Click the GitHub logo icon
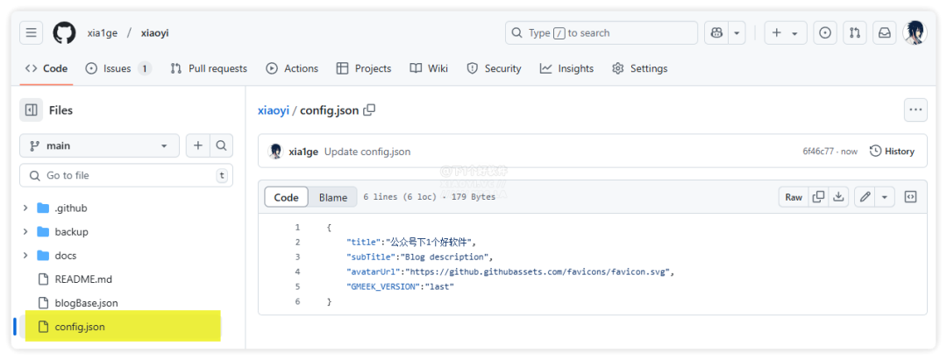The width and height of the screenshot is (947, 360). [x=64, y=33]
